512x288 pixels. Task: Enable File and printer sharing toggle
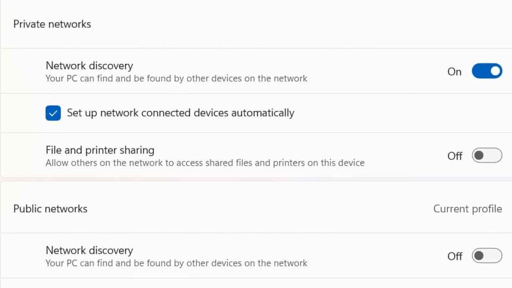(x=486, y=155)
